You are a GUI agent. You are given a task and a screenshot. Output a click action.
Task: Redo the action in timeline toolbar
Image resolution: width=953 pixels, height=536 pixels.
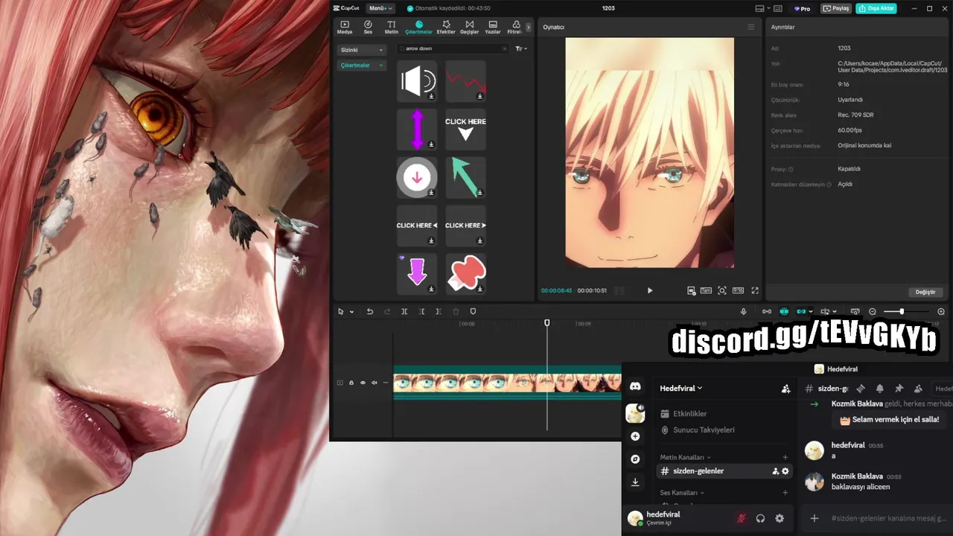coord(387,311)
